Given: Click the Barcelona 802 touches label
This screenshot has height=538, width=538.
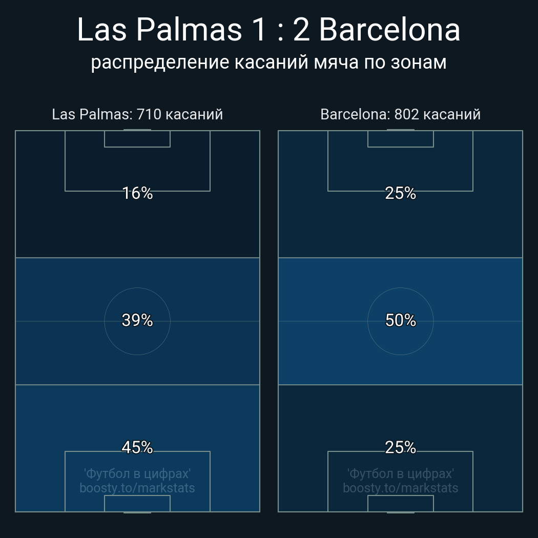Looking at the screenshot, I should pos(400,114).
